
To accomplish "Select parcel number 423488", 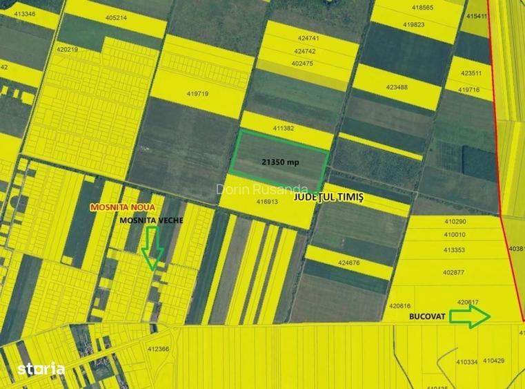I will click(x=397, y=87).
